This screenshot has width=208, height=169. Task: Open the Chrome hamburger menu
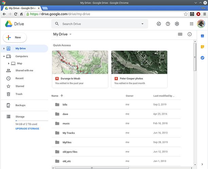coord(205,14)
